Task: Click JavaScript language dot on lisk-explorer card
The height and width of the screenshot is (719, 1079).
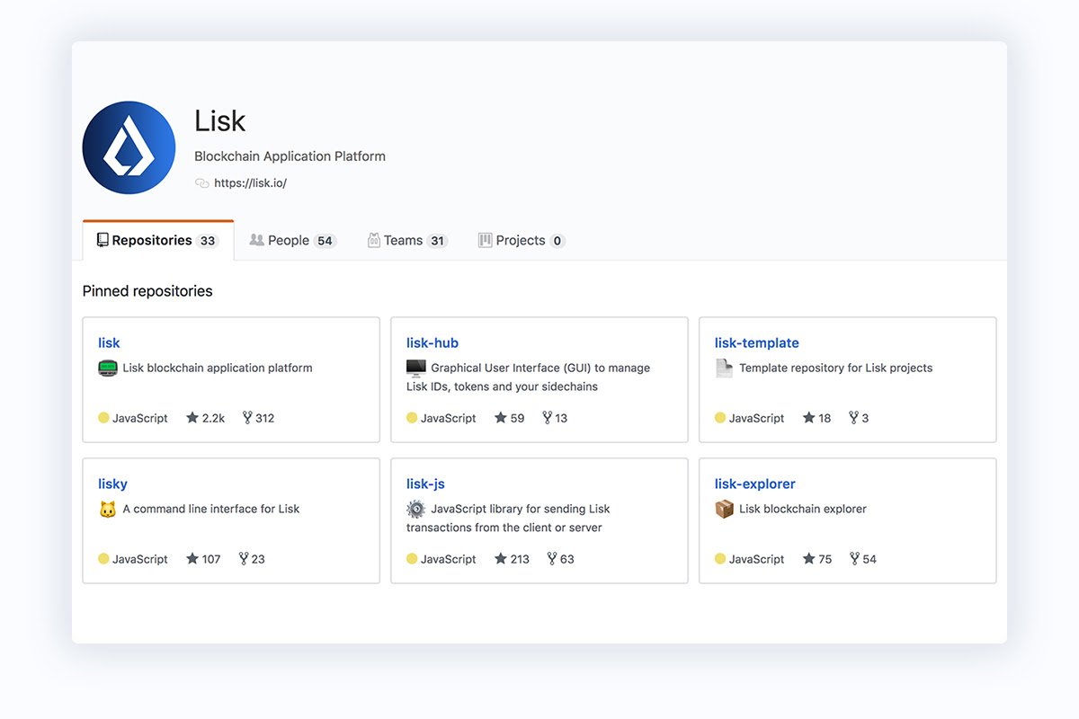Action: (720, 559)
